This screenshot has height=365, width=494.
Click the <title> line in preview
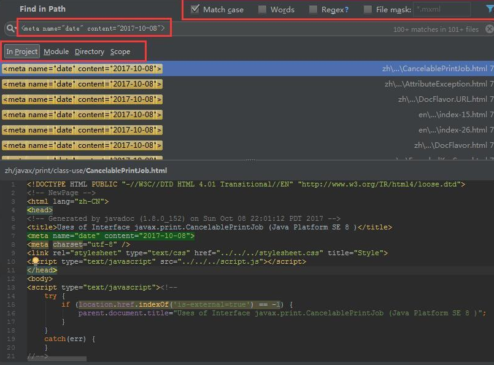click(x=209, y=227)
